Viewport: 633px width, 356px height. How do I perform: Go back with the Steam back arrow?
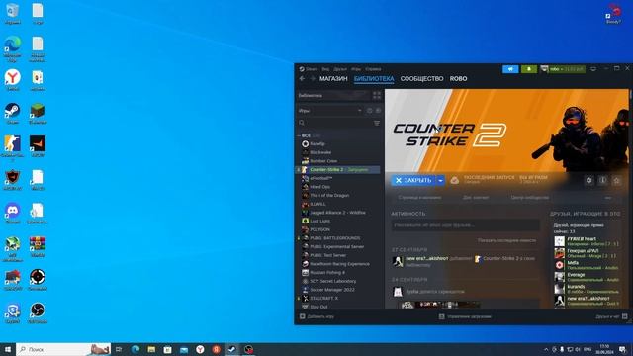(302, 79)
